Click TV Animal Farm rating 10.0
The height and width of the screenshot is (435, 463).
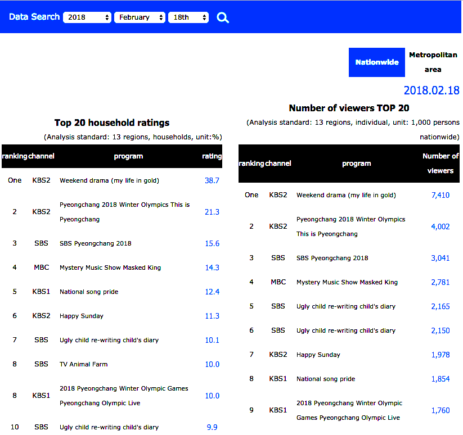coord(212,365)
